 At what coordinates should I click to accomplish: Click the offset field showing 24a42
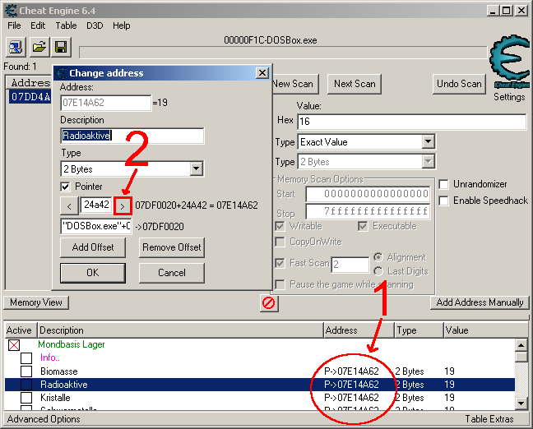click(x=96, y=205)
